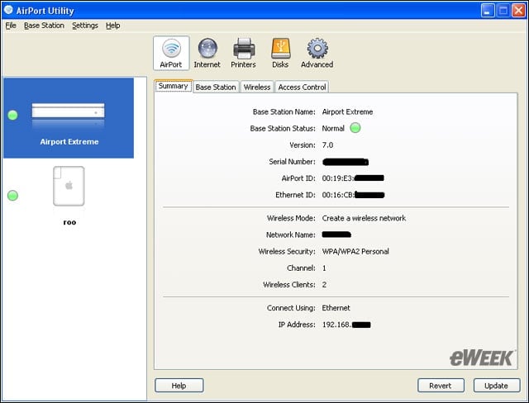
Task: Maximize the AirPort Utility window
Action: (503, 11)
